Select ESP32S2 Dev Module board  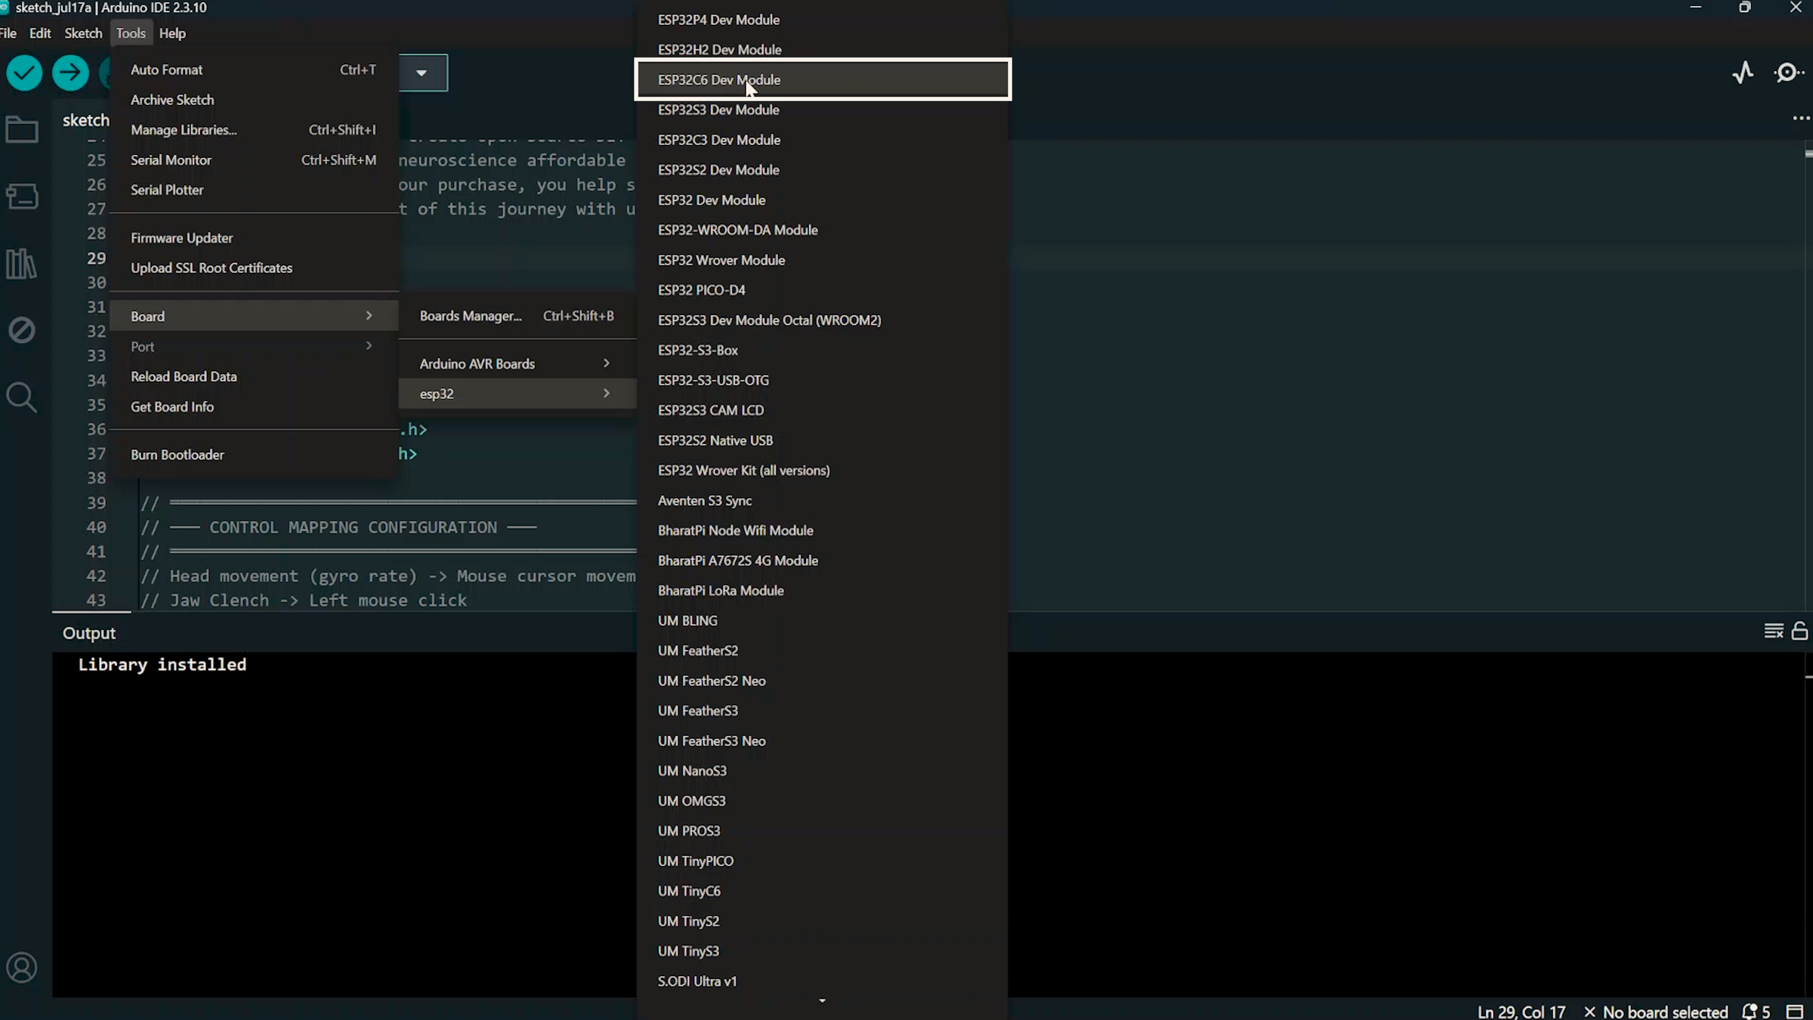pos(823,170)
